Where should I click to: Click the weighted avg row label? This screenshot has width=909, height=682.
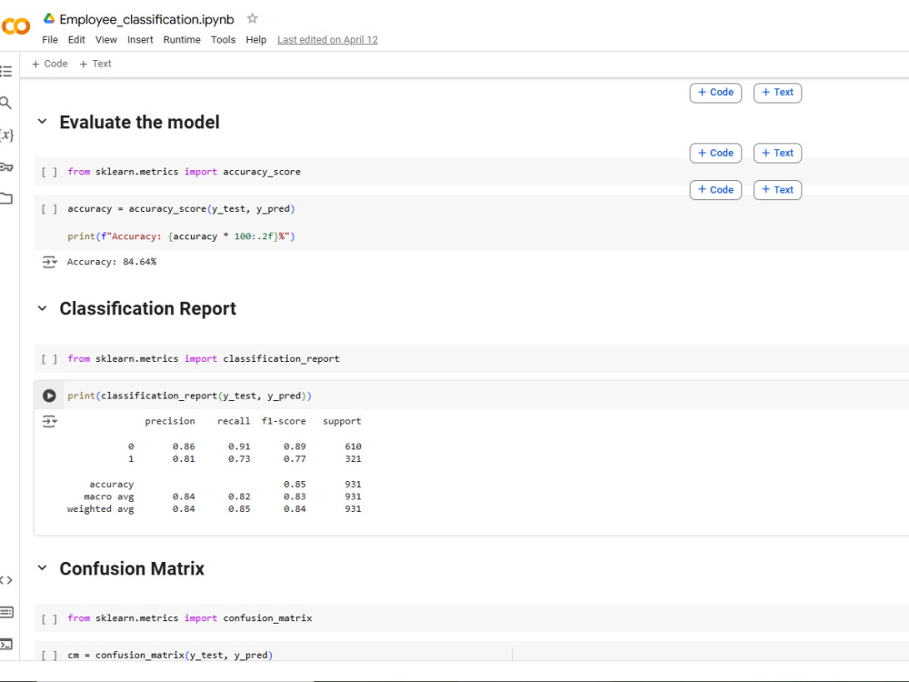pos(100,508)
